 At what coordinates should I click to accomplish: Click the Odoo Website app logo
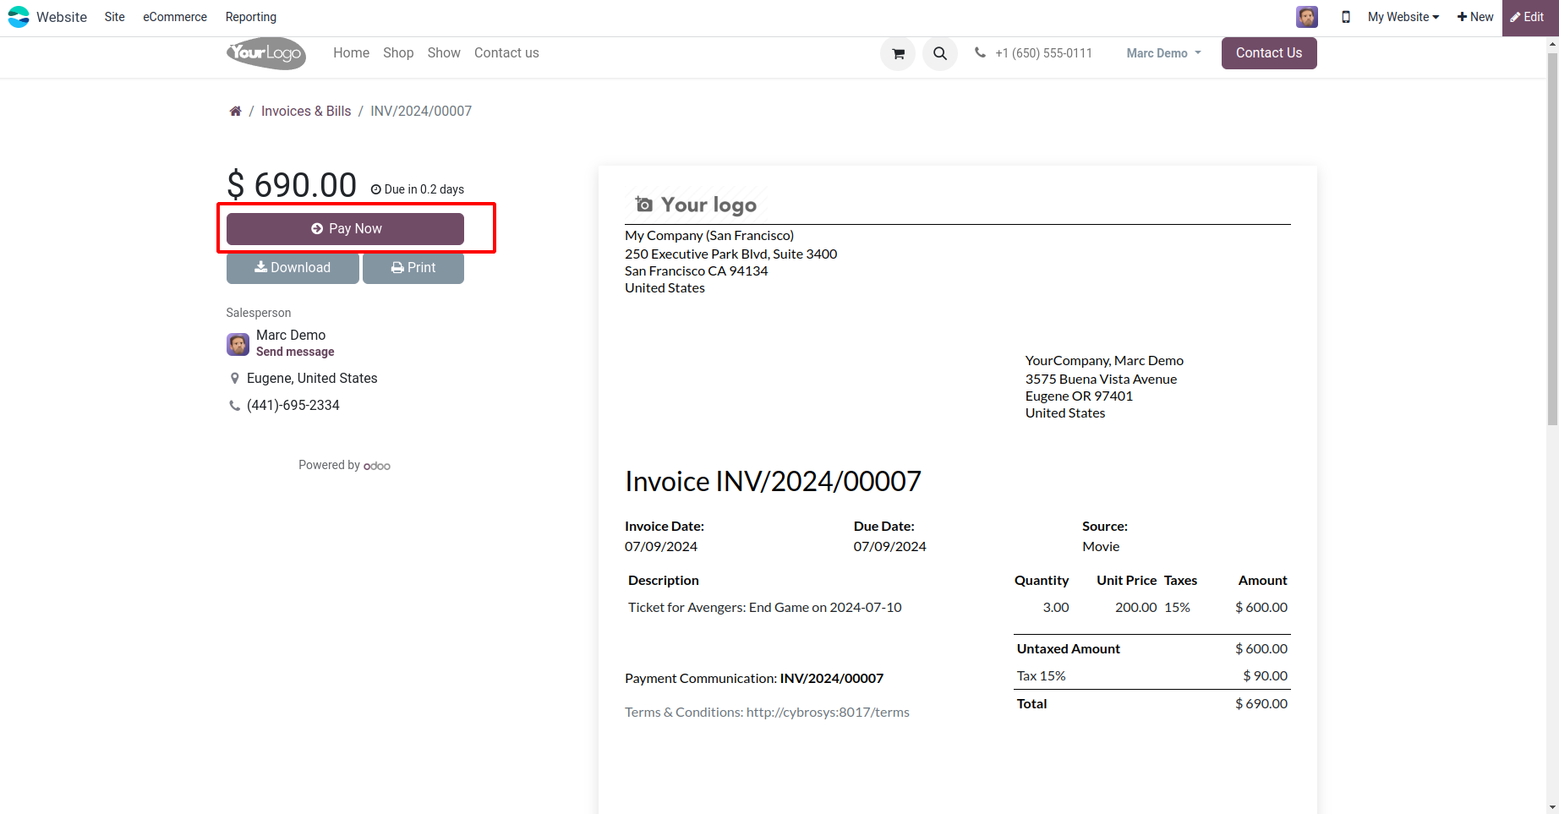19,17
